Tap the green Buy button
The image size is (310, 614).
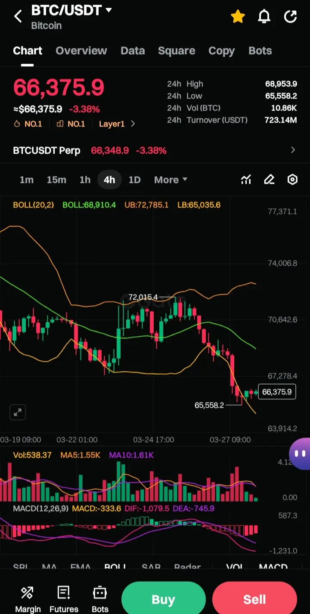point(163,598)
